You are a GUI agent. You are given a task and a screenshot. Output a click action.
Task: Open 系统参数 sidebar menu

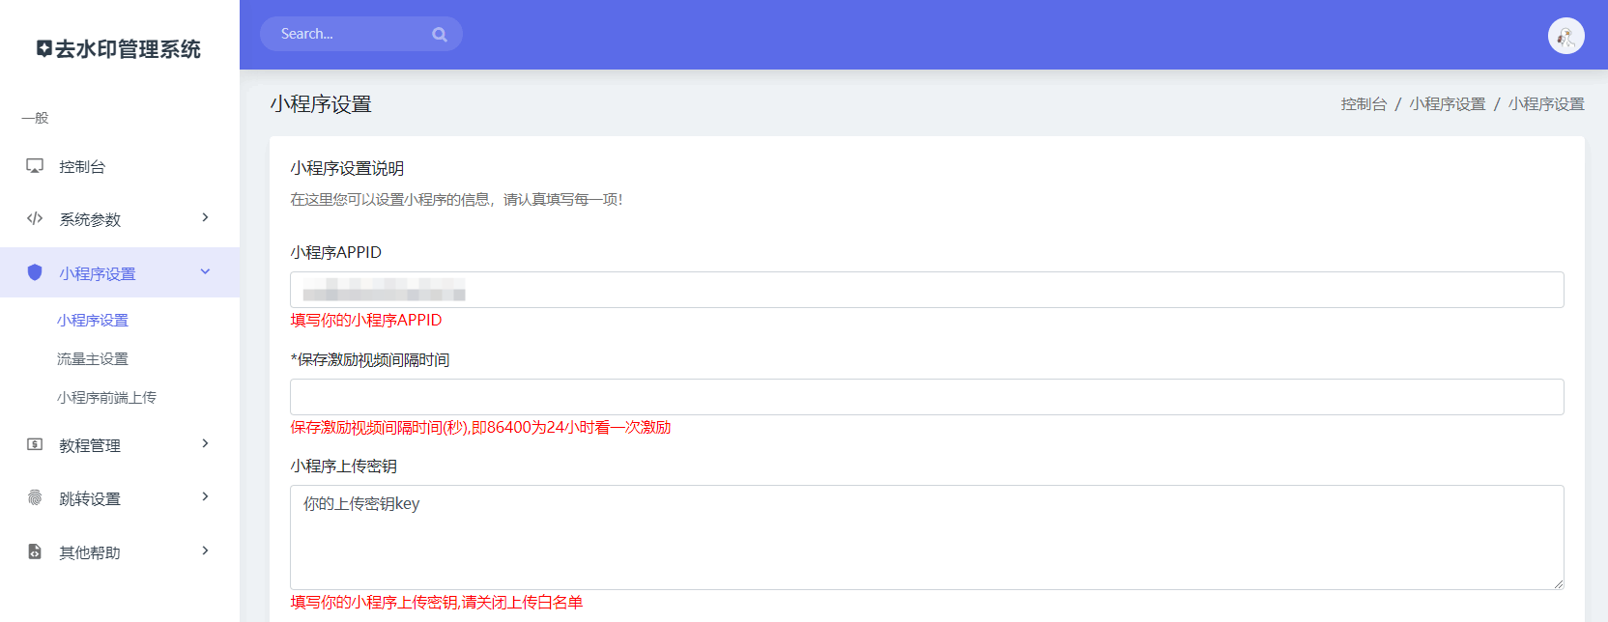(x=120, y=219)
